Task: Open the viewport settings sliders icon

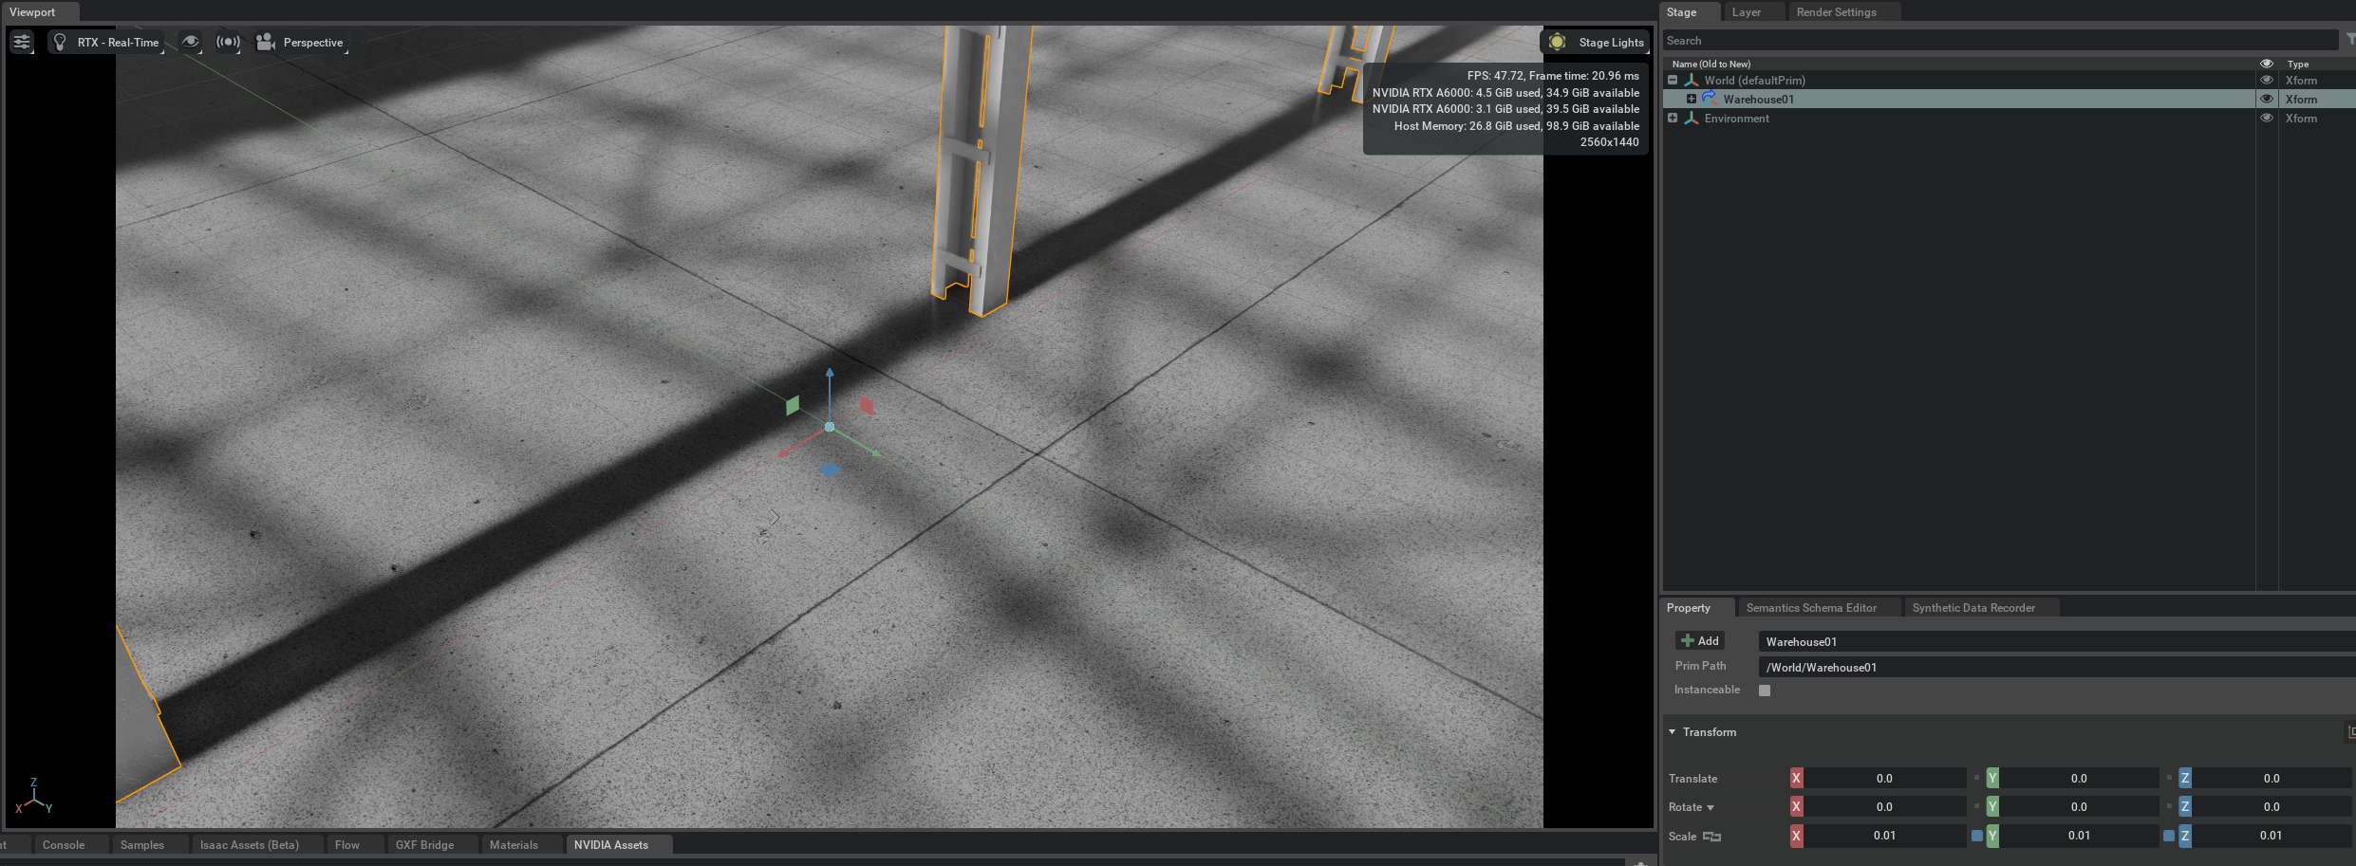Action: [x=22, y=42]
